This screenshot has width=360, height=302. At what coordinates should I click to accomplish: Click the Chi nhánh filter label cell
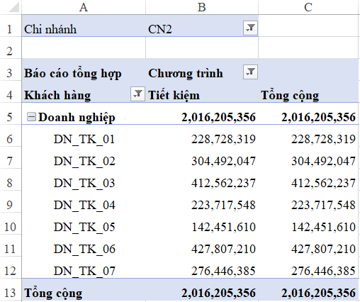tap(84, 29)
